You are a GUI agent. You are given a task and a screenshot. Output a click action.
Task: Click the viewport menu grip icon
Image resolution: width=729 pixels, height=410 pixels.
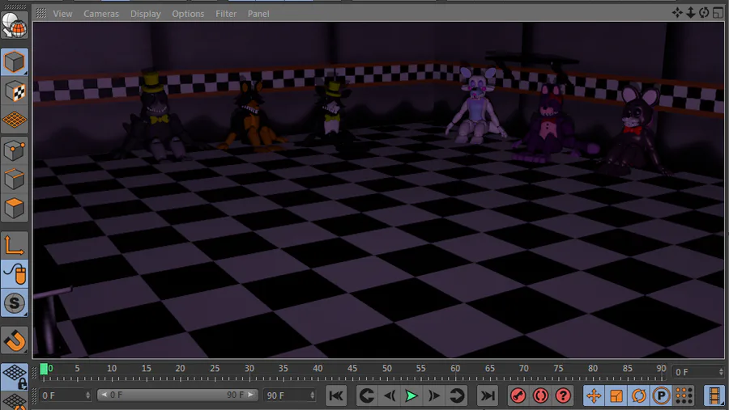41,13
